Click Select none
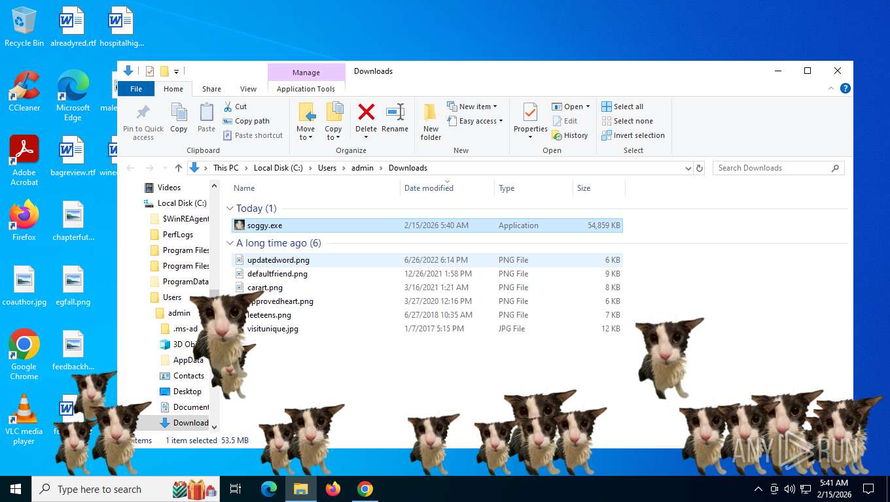This screenshot has height=502, width=890. click(x=627, y=121)
